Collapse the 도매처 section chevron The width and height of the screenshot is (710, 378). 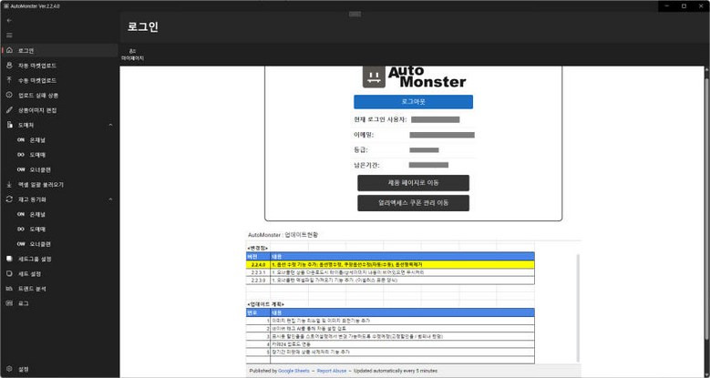[x=110, y=125]
